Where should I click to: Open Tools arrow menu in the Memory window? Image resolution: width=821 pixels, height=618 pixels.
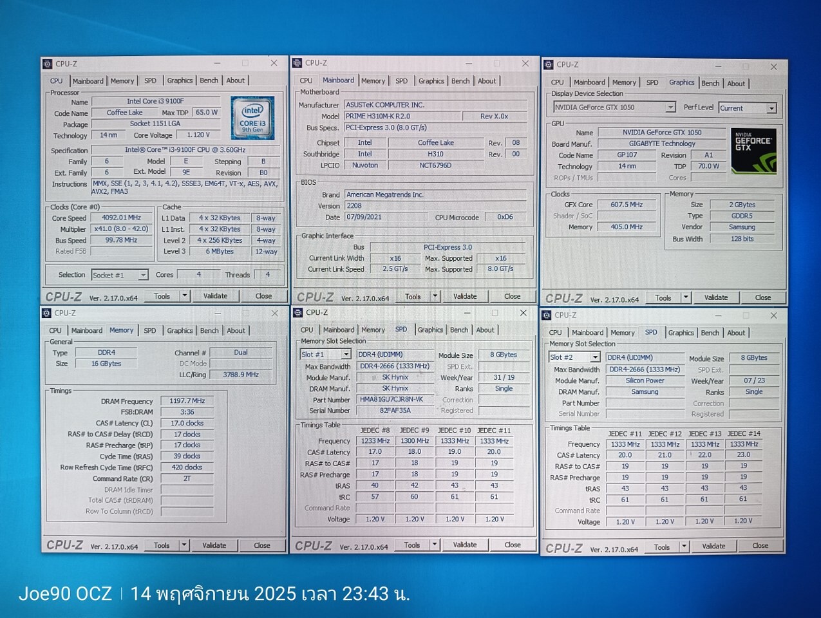point(184,545)
